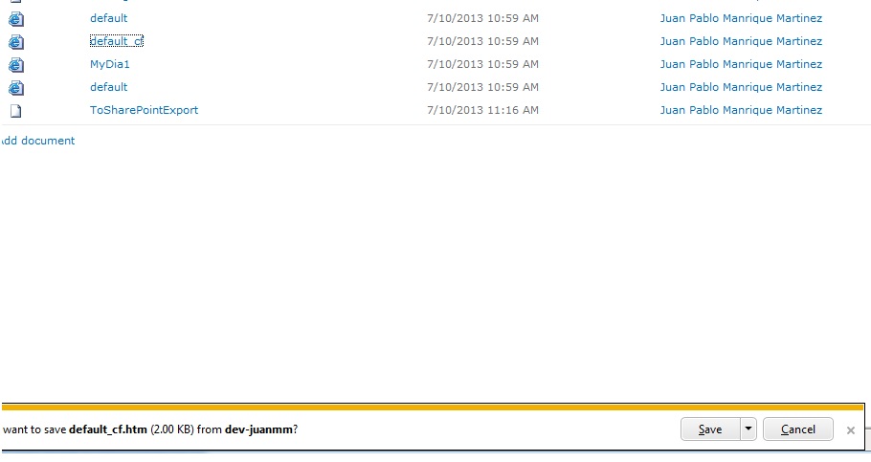Open the default file above default_cf
This screenshot has height=462, width=871.
(x=108, y=18)
